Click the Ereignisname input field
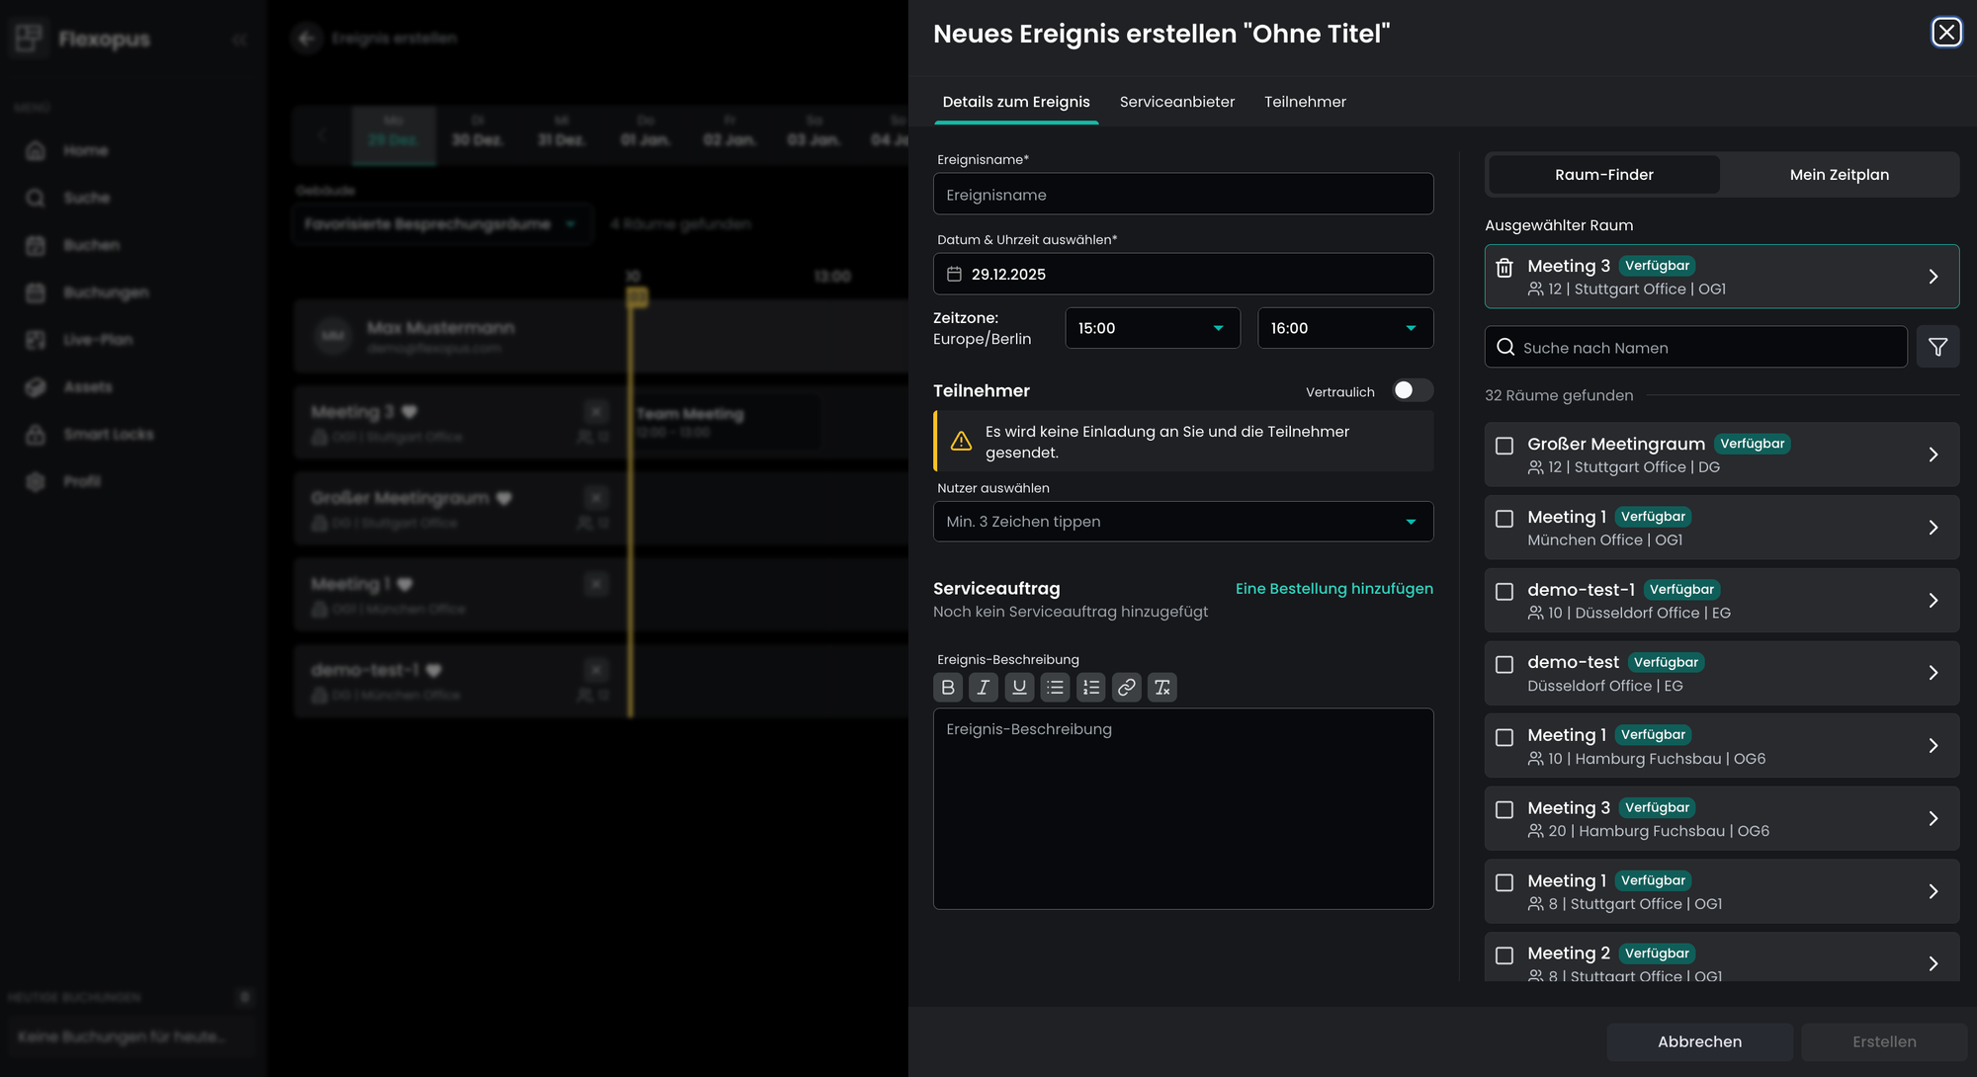Screen dimensions: 1977x1077 (x=1182, y=195)
